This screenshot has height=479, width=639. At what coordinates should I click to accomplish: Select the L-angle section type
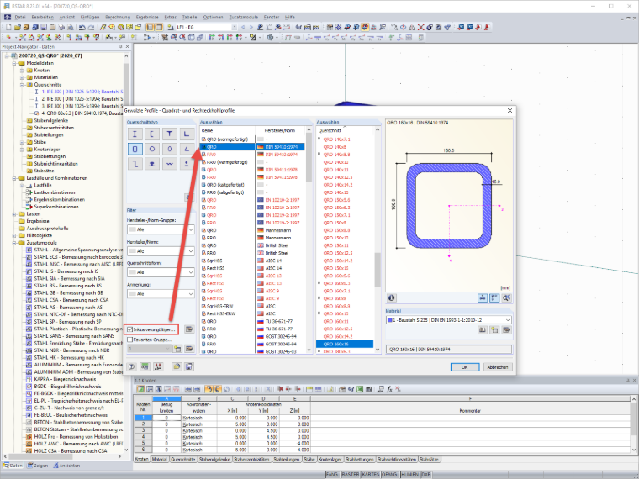pyautogui.click(x=187, y=134)
